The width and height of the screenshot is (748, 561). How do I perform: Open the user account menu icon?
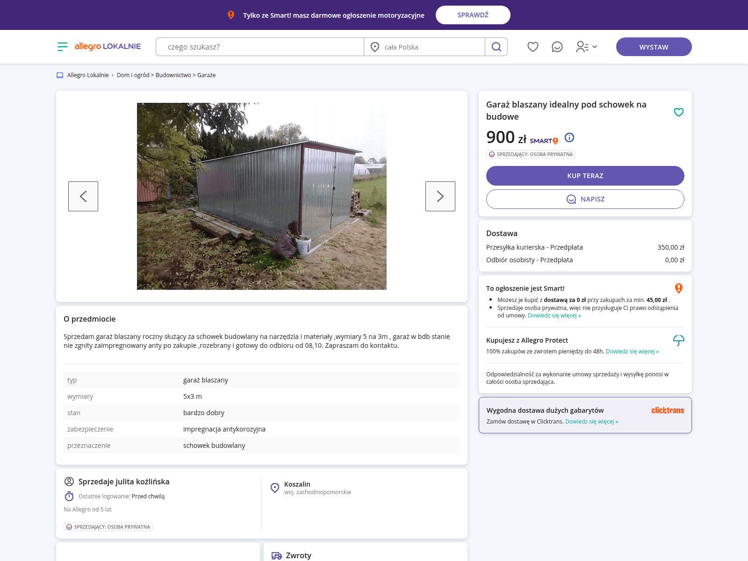587,47
